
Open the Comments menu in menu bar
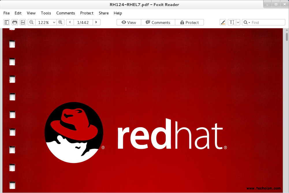[66, 13]
